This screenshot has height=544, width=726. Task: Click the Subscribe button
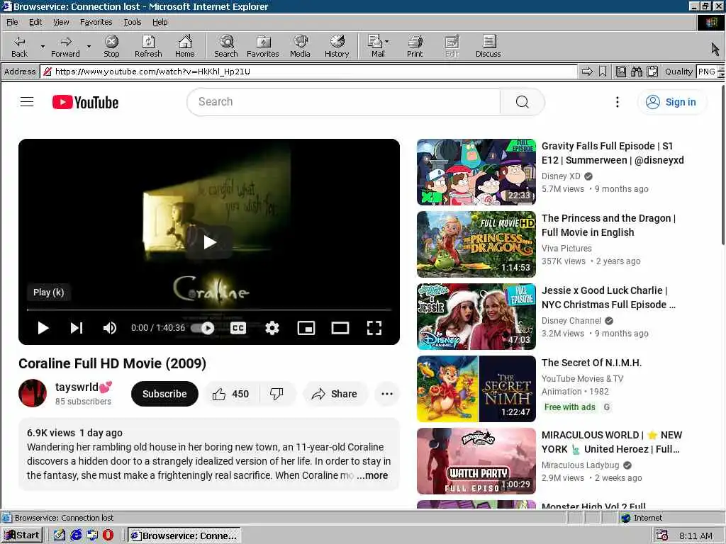(164, 394)
